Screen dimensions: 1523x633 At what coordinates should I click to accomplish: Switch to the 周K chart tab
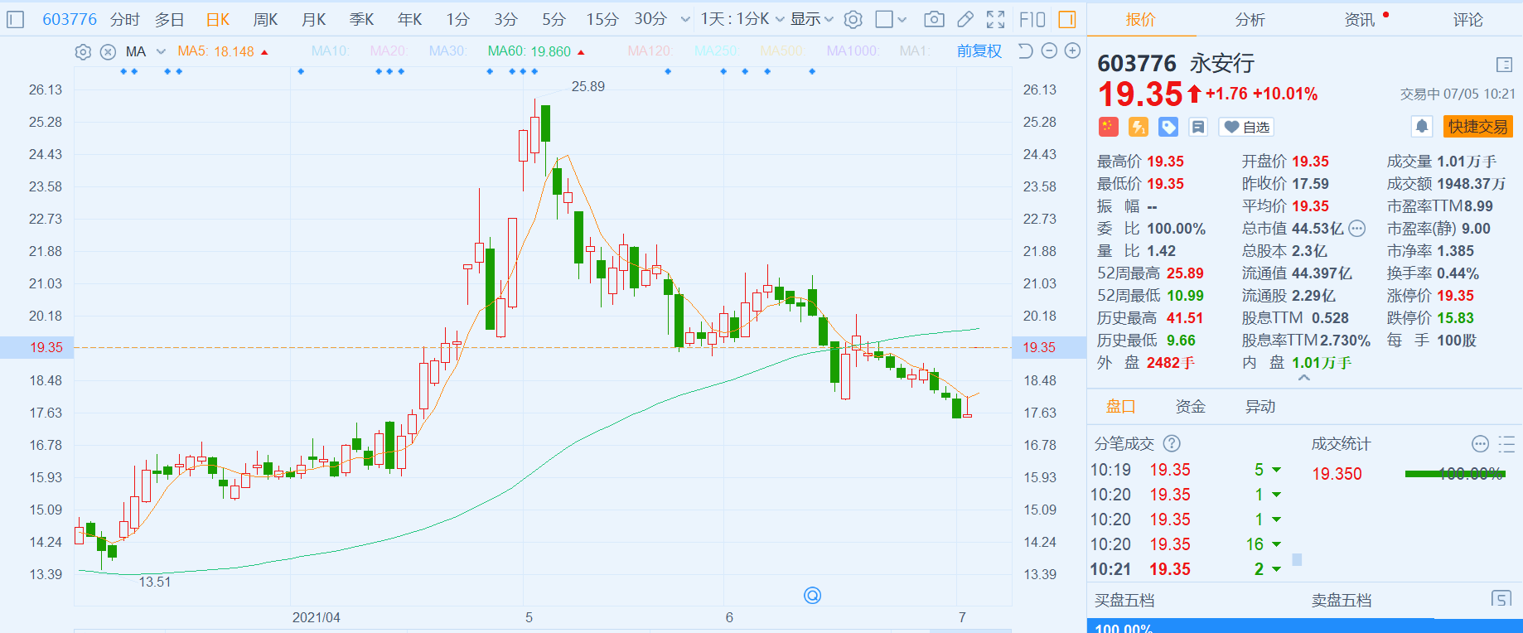265,19
